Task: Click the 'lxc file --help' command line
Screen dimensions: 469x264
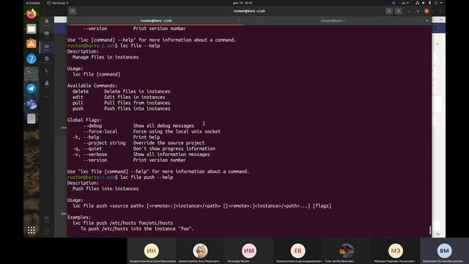Action: pyautogui.click(x=140, y=45)
